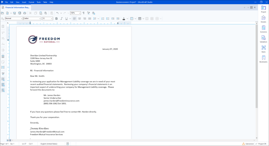This screenshot has height=146, width=269.
Task: Open the View menu
Action: [17, 2]
